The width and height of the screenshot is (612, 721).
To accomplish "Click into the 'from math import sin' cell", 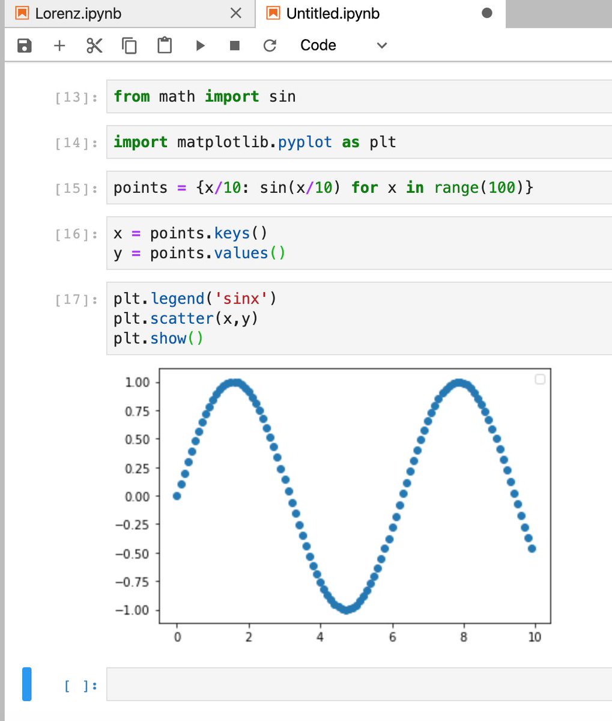I will click(x=359, y=97).
